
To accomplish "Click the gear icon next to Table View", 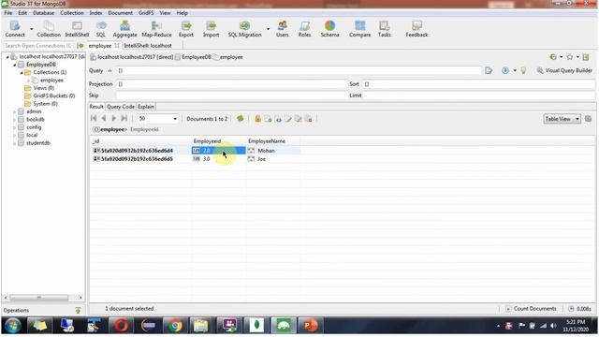I will [588, 119].
